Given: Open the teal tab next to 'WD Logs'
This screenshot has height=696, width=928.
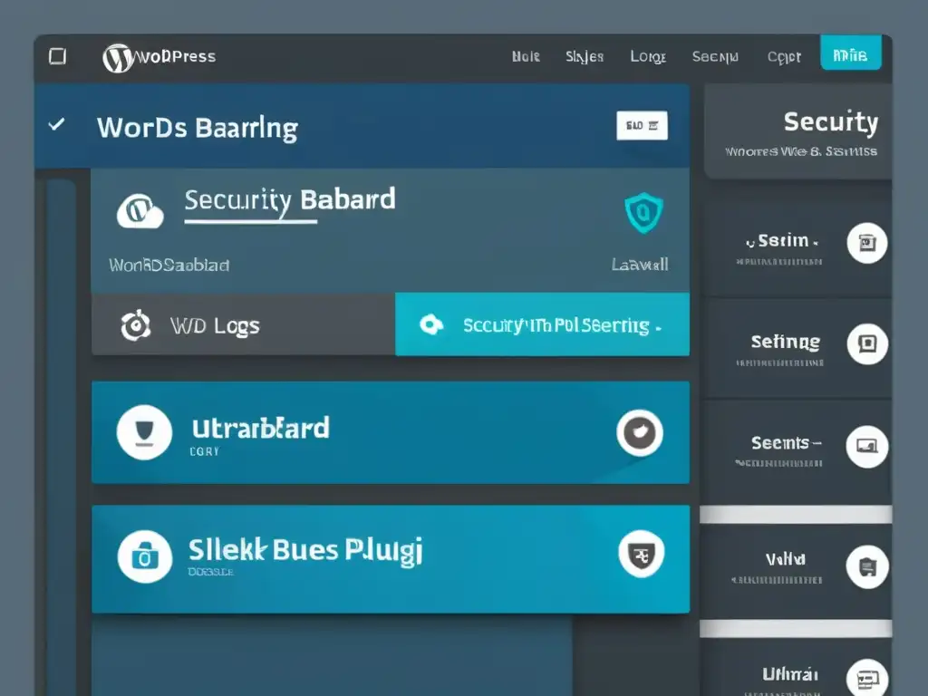Looking at the screenshot, I should 542,324.
